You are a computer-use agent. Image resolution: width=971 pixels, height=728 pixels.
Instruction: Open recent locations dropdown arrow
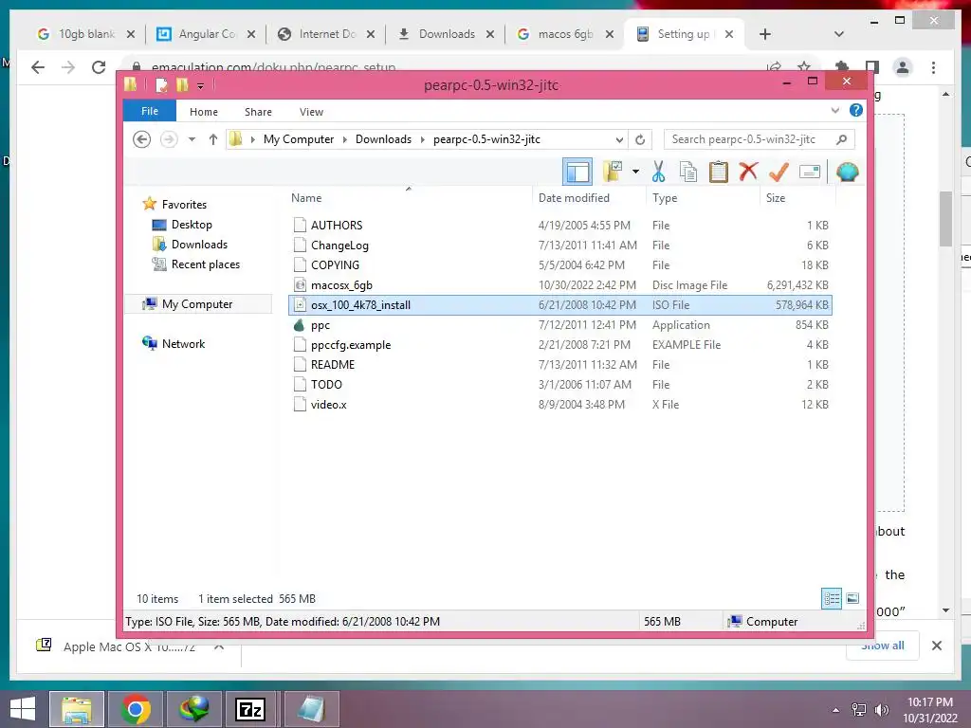point(192,139)
